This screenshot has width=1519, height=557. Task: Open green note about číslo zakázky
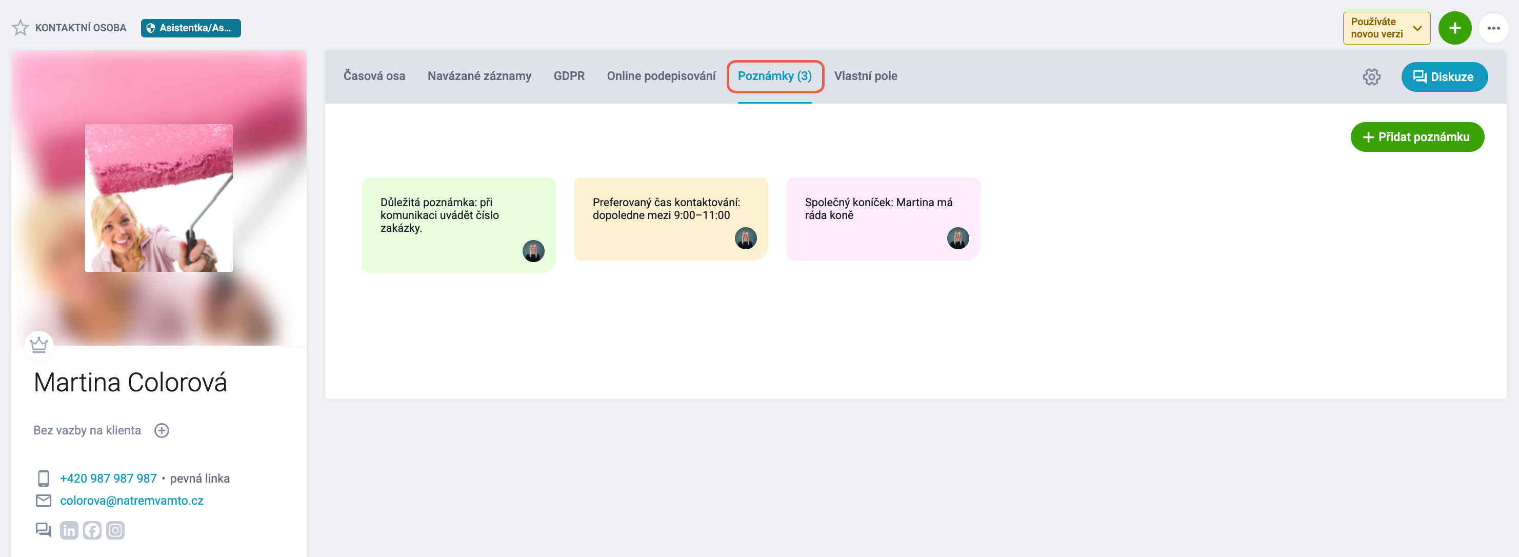pyautogui.click(x=459, y=225)
